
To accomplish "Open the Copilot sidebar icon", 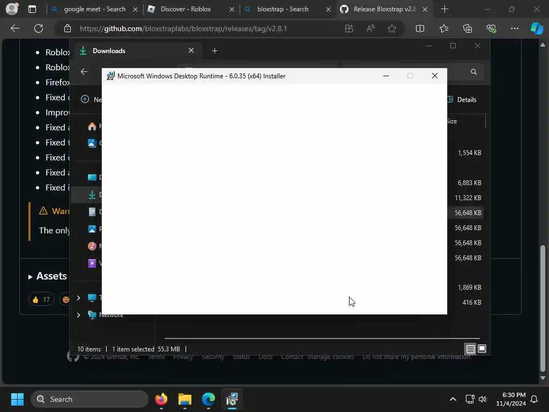I will 537,28.
